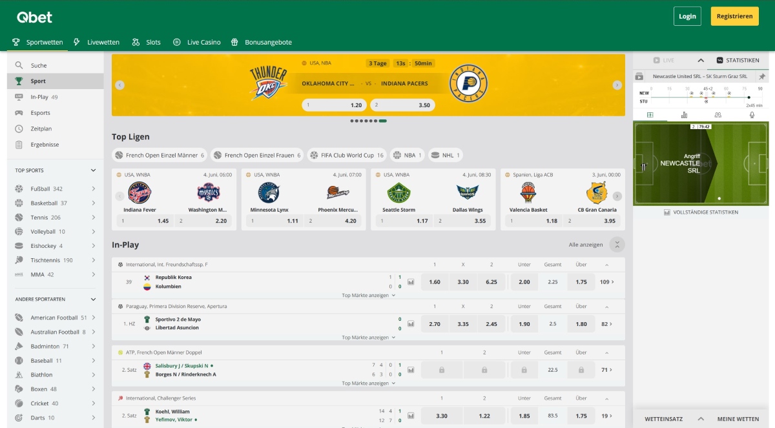775x428 pixels.
Task: Open the match list icon beside Newcastle title
Action: [x=639, y=76]
